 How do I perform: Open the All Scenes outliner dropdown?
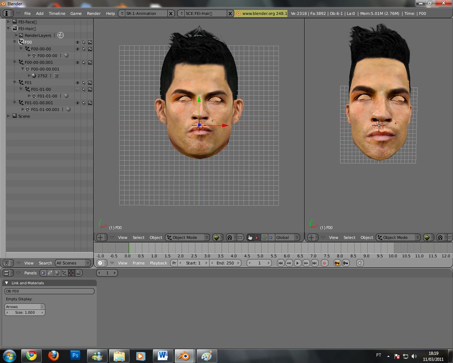pyautogui.click(x=73, y=263)
